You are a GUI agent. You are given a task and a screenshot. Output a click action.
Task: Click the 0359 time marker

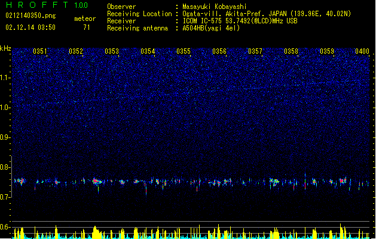[x=327, y=51]
